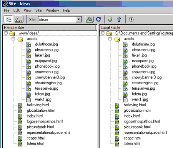The width and height of the screenshot is (173, 148).
Task: Click local totem.html file icon
Action: click(x=117, y=144)
